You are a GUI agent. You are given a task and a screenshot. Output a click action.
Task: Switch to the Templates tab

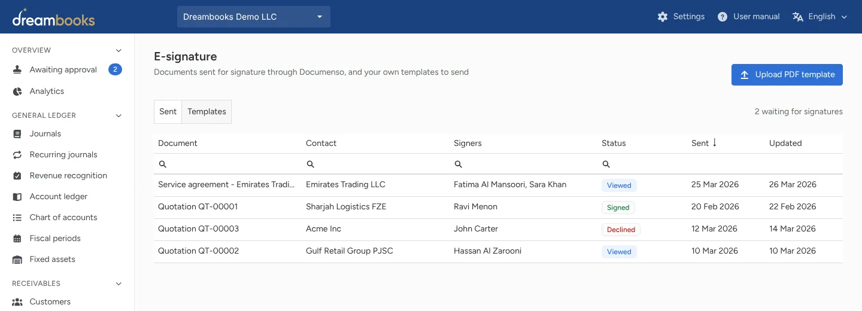pyautogui.click(x=207, y=112)
